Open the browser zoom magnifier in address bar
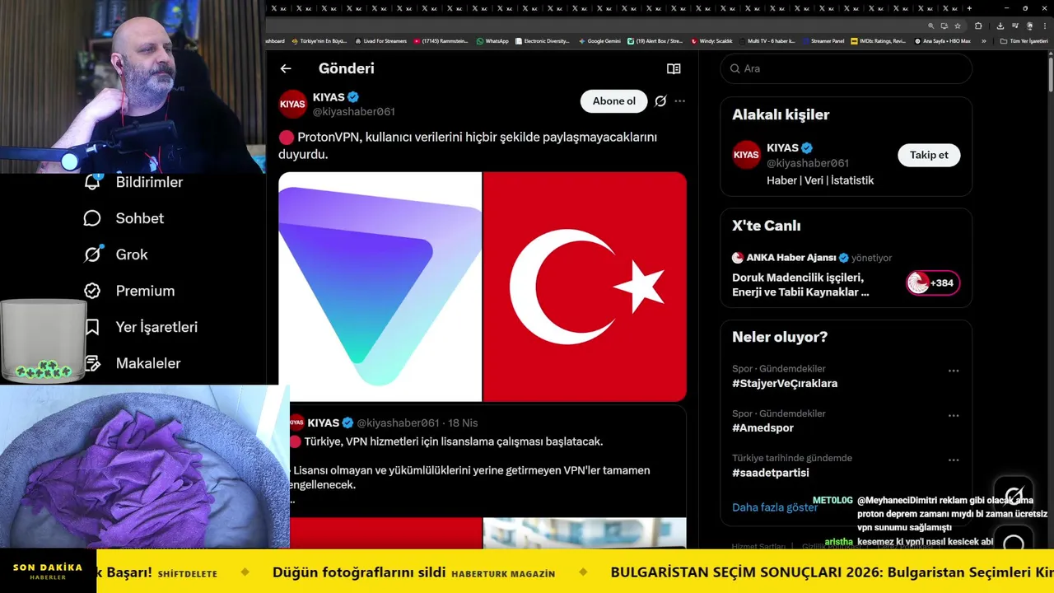This screenshot has width=1054, height=593. [x=932, y=26]
